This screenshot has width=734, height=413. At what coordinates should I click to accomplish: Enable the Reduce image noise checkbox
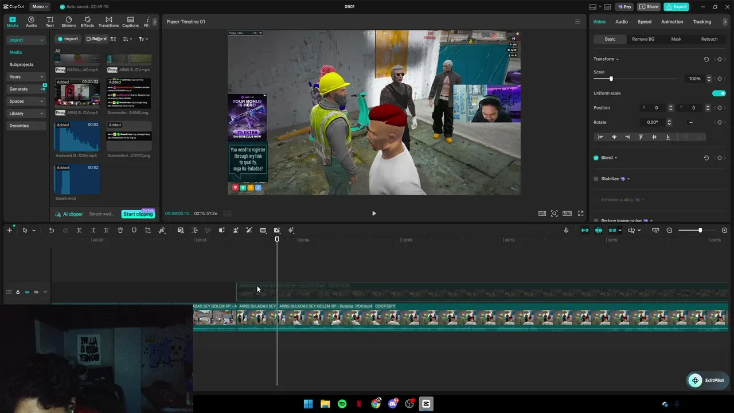tap(596, 220)
